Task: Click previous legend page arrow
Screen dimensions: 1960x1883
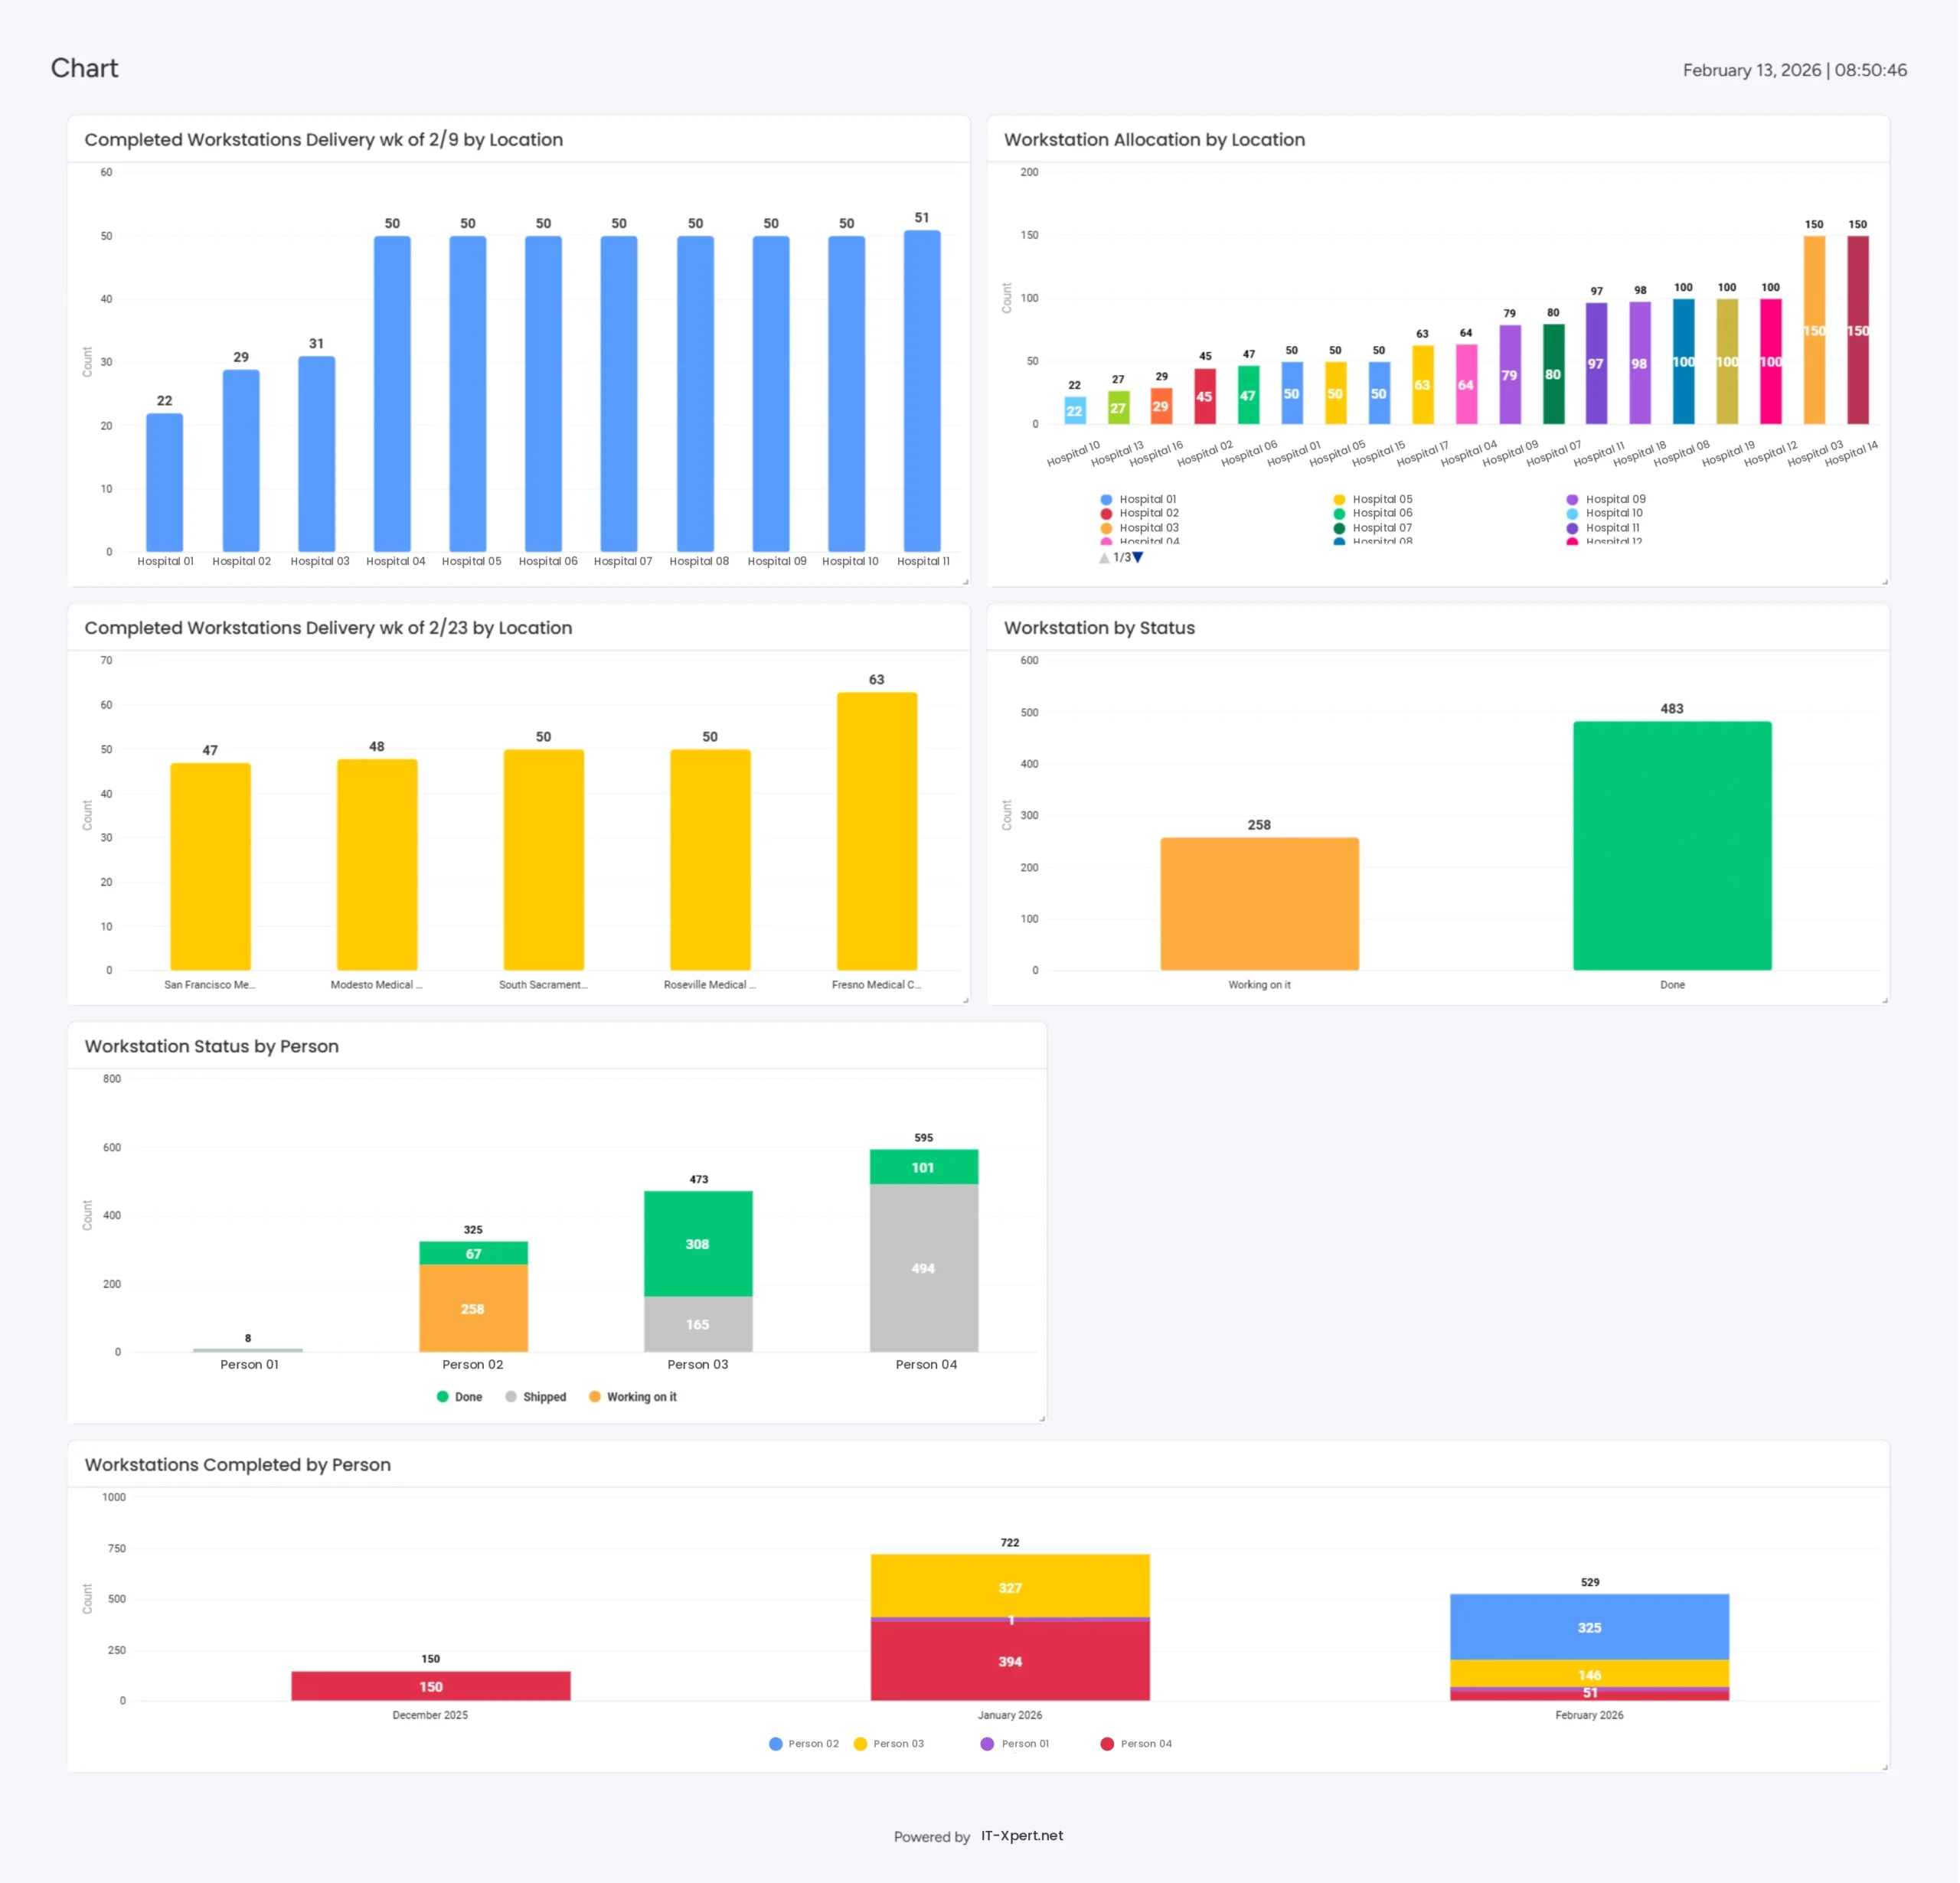Action: 1104,558
